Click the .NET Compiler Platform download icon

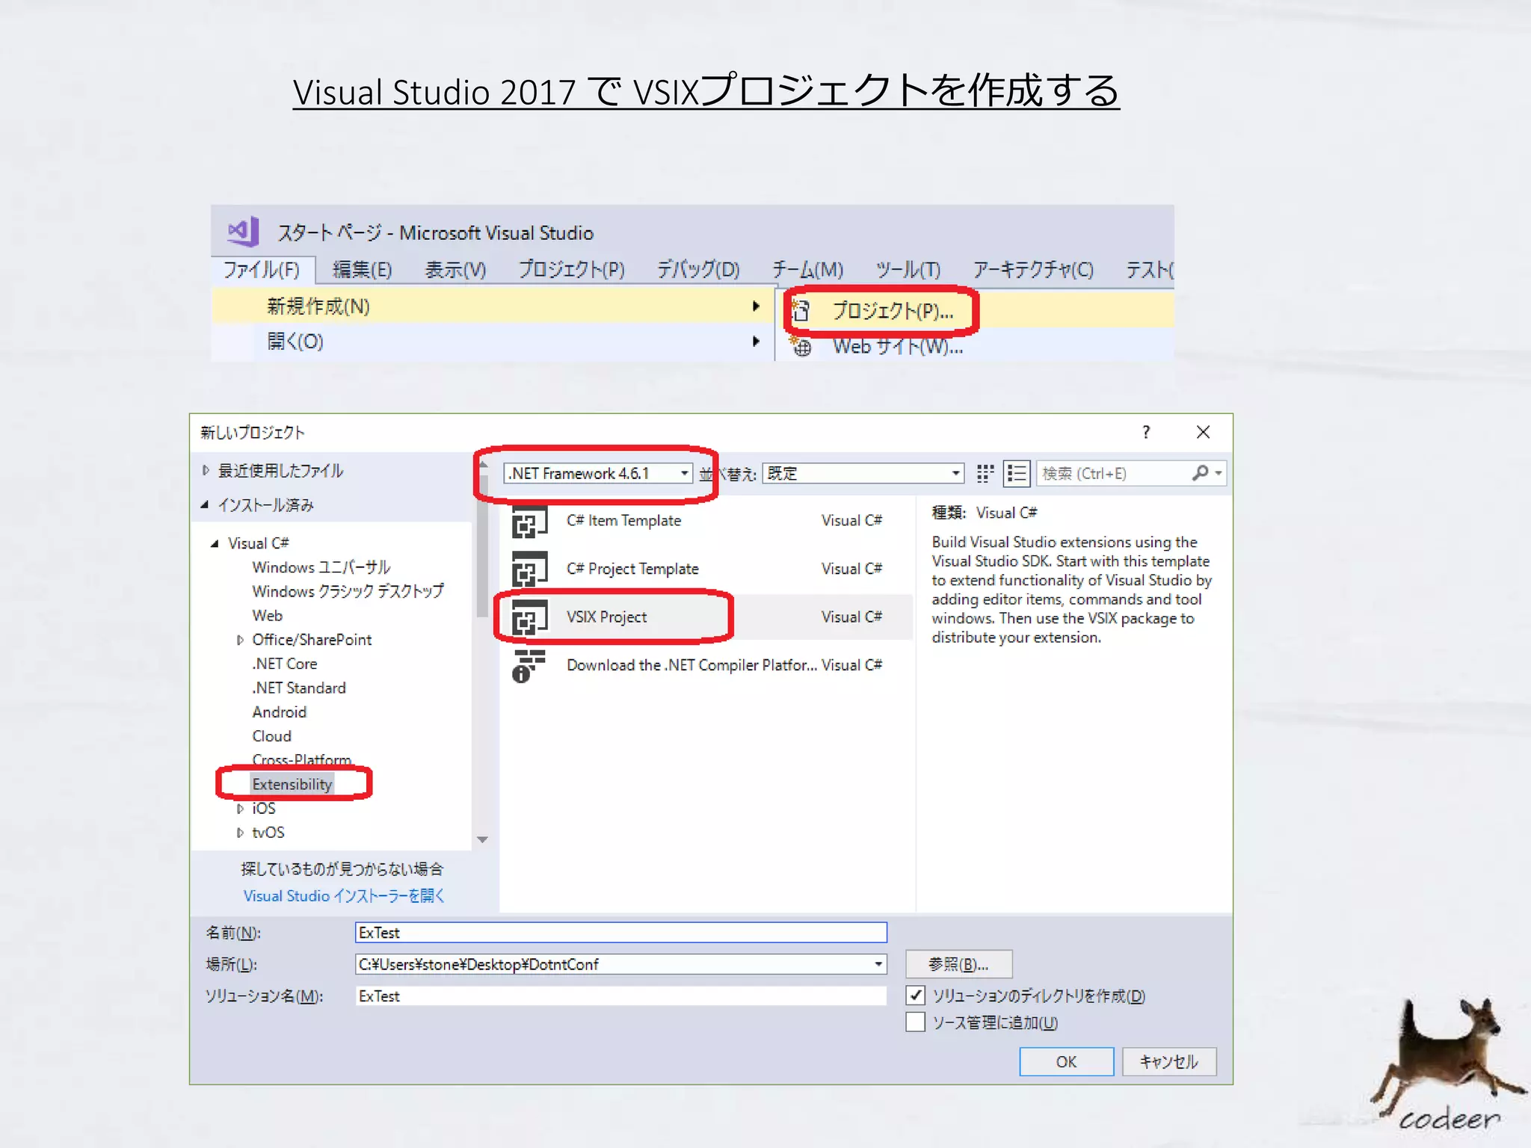(x=529, y=665)
